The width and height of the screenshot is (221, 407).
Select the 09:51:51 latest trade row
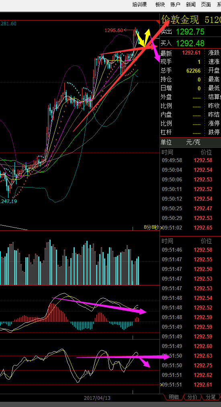pos(190,385)
